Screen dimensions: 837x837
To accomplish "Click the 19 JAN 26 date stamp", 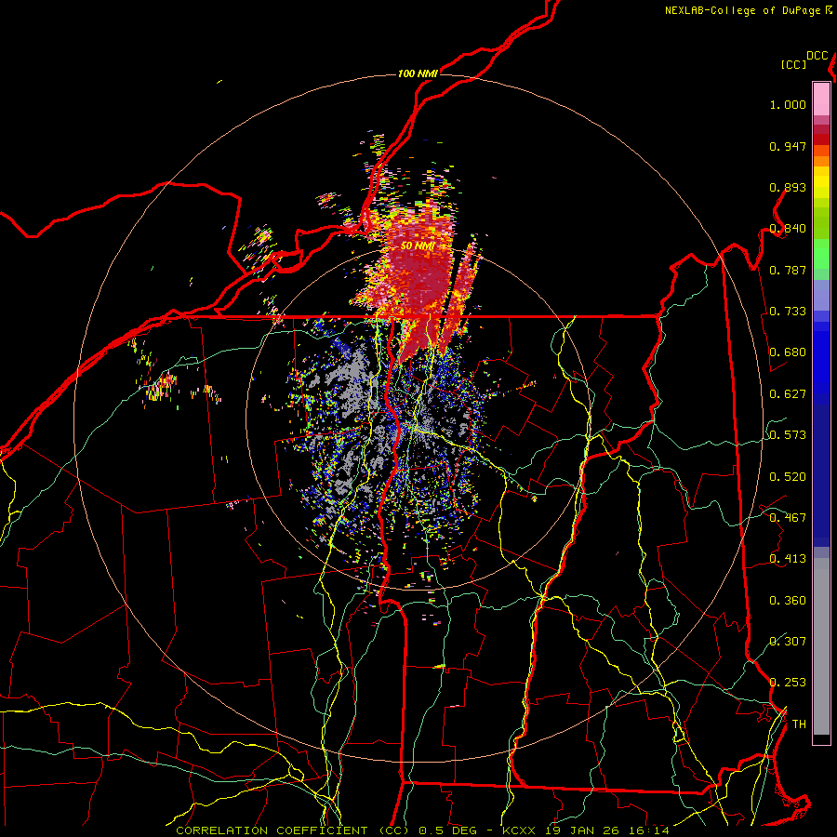I will tap(583, 830).
